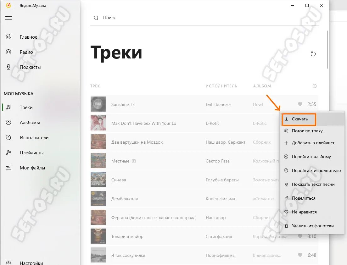Open Настройки at the sidebar bottom
Image resolution: width=347 pixels, height=265 pixels.
coord(31,263)
